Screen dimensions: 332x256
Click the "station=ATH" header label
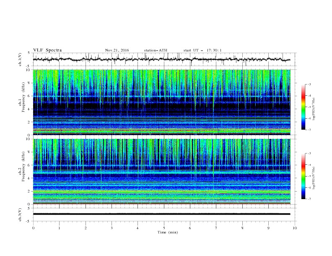pyautogui.click(x=156, y=50)
